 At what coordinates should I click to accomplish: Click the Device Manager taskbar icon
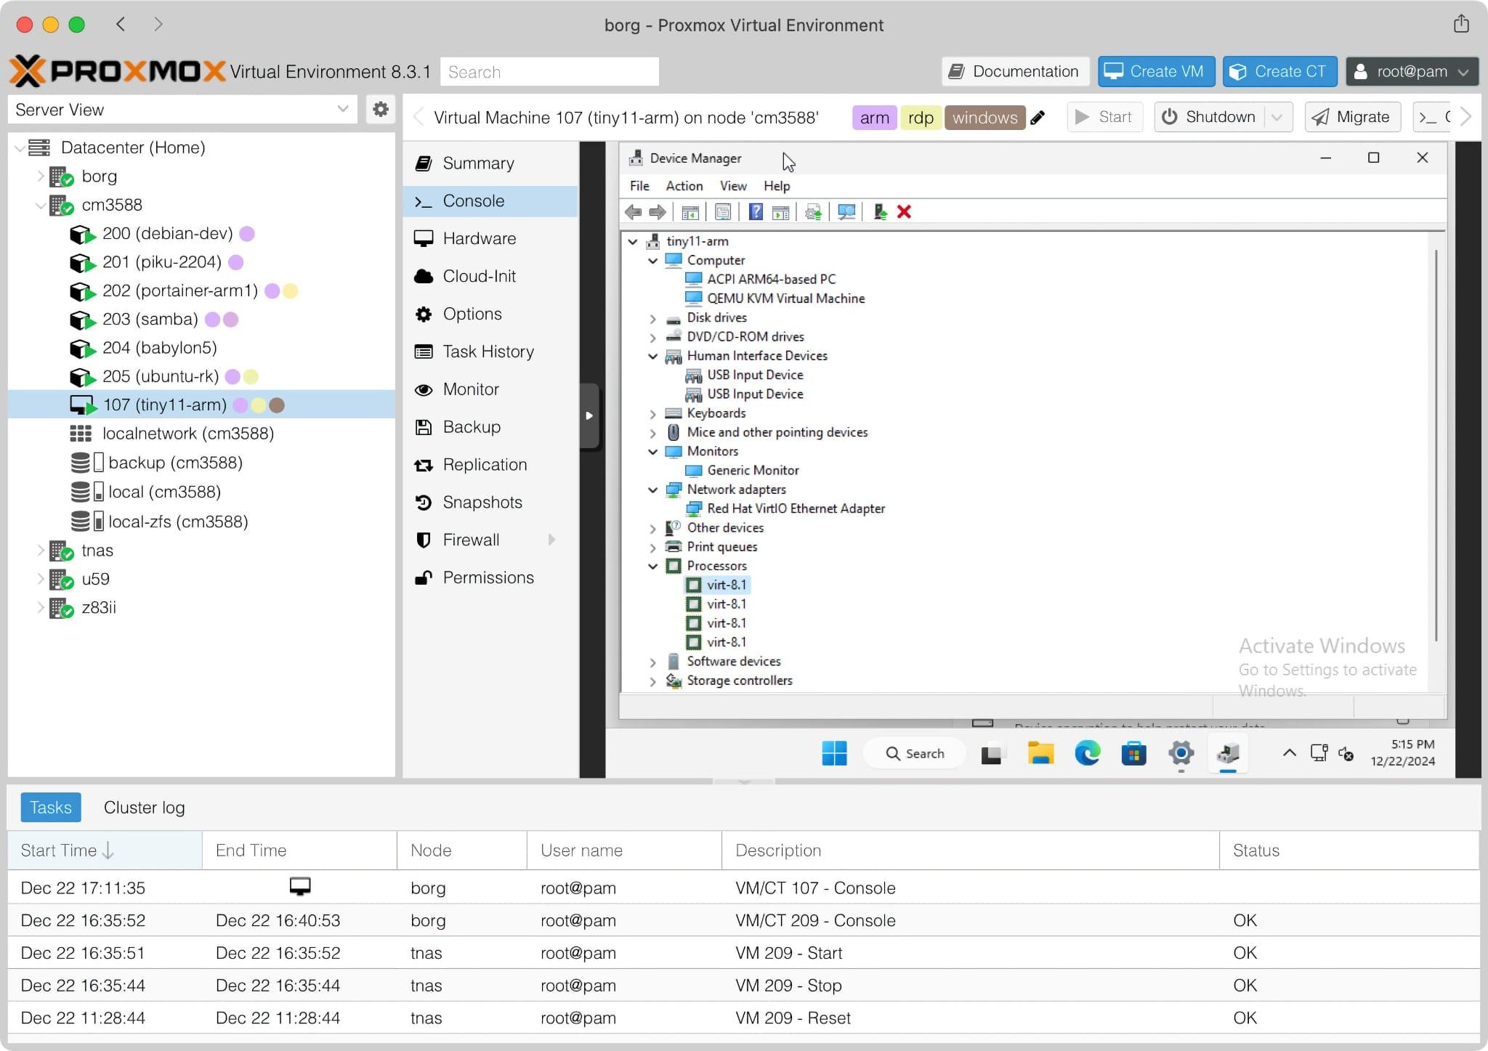click(x=1227, y=753)
